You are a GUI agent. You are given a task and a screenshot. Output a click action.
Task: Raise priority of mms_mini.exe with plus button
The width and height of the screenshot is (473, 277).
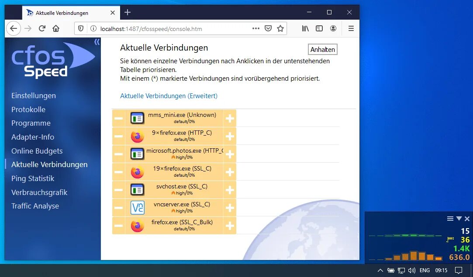tap(230, 118)
